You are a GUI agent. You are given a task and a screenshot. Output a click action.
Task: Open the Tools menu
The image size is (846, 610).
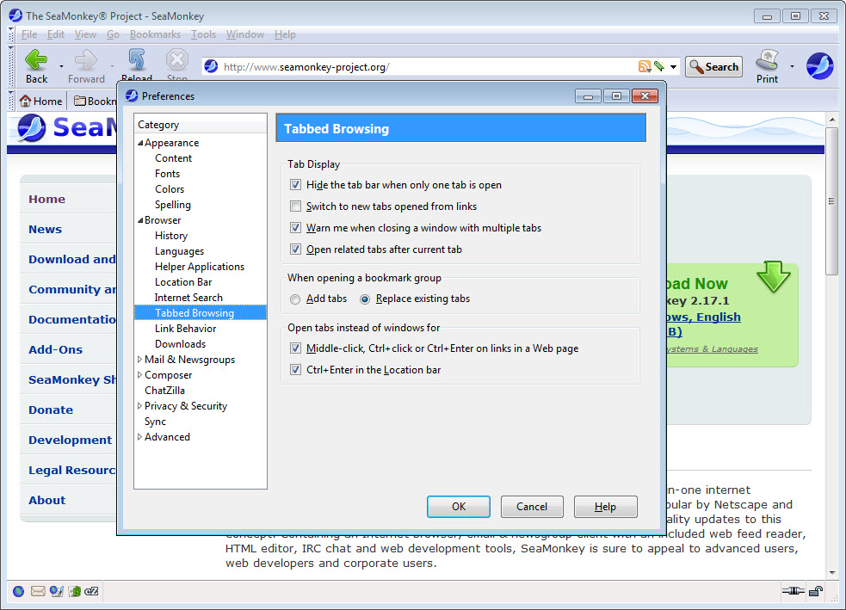[203, 34]
